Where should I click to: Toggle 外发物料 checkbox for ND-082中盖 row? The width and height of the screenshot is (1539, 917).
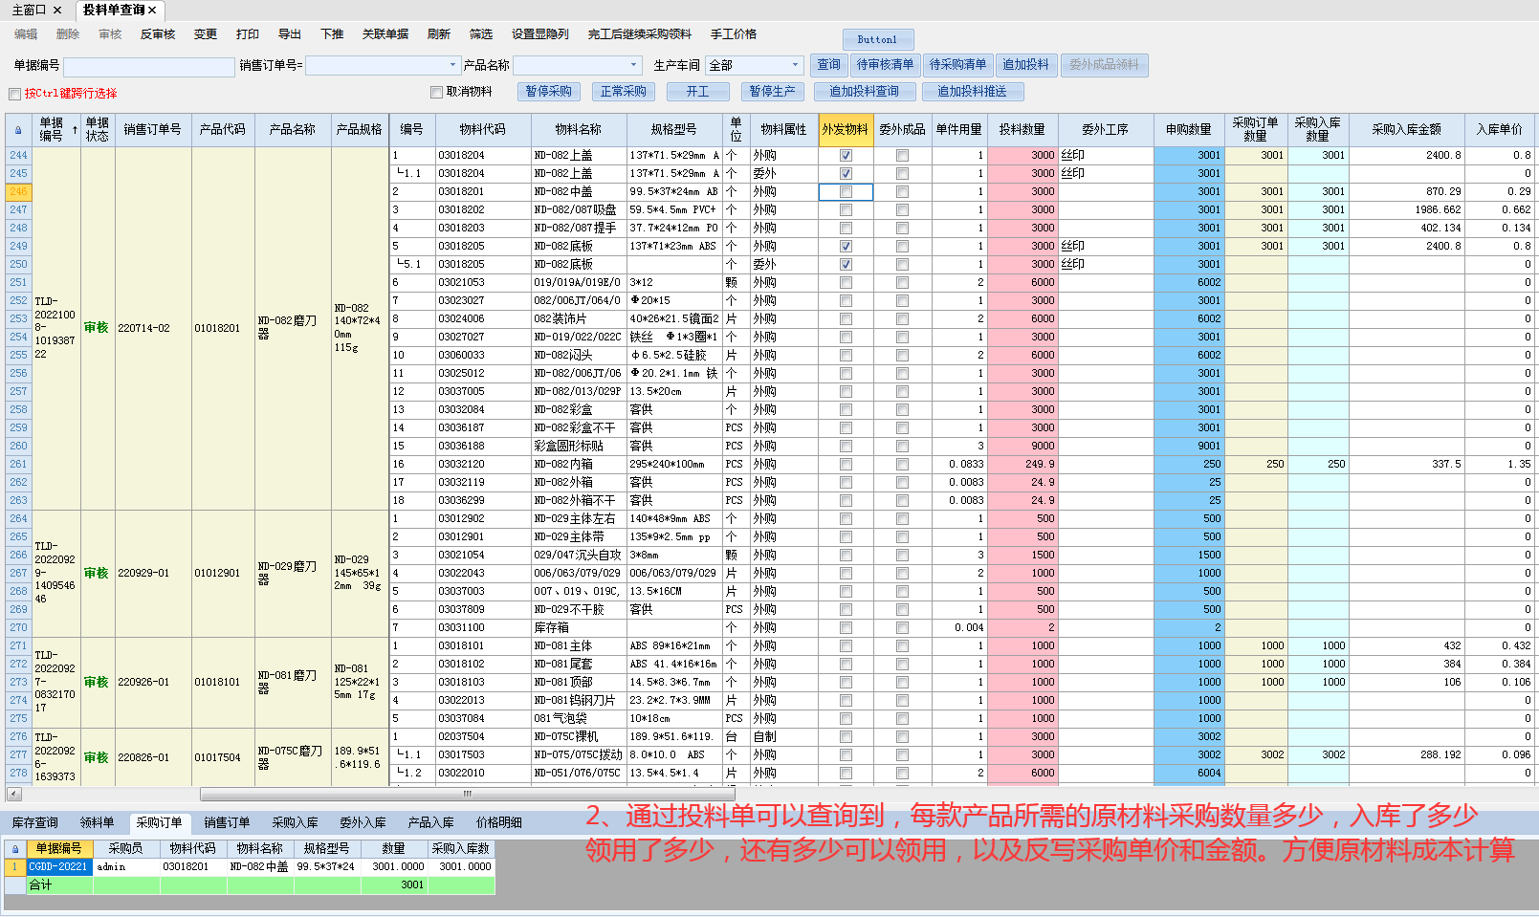point(846,191)
